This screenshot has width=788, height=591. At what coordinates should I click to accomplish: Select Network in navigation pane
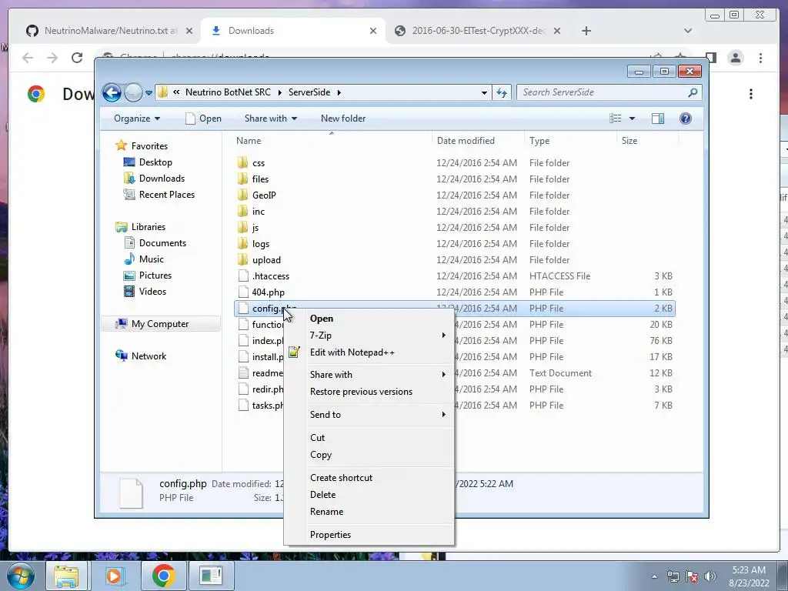tap(149, 356)
